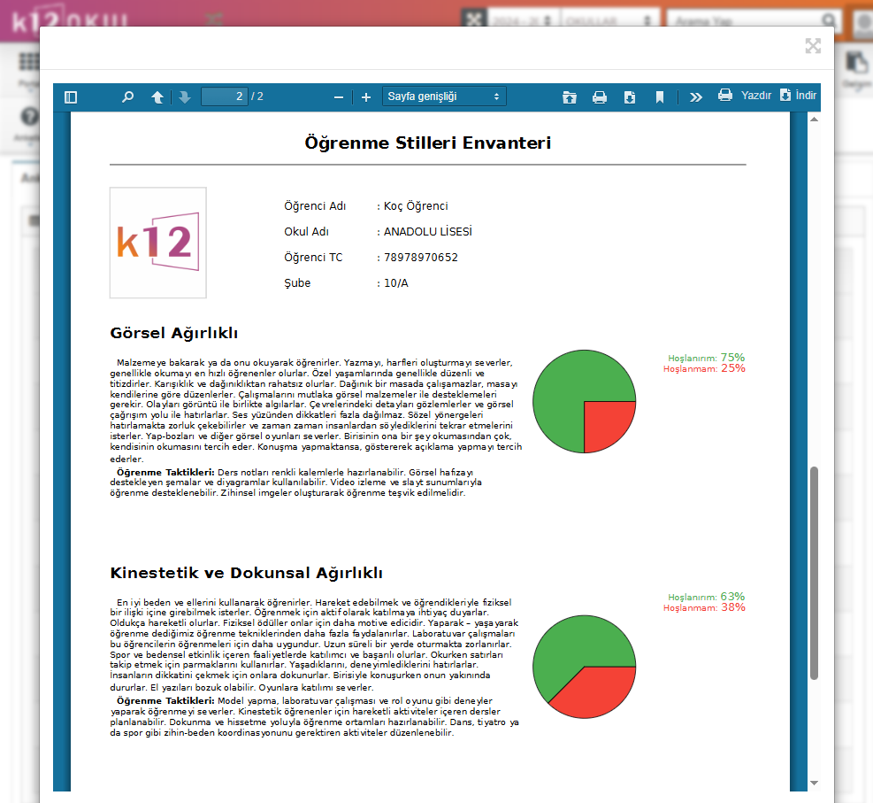Image resolution: width=873 pixels, height=803 pixels.
Task: Open the Sayfa genişliği zoom dropdown
Action: (x=444, y=97)
